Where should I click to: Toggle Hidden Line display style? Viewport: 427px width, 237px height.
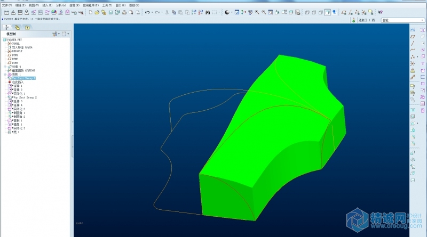click(x=314, y=12)
